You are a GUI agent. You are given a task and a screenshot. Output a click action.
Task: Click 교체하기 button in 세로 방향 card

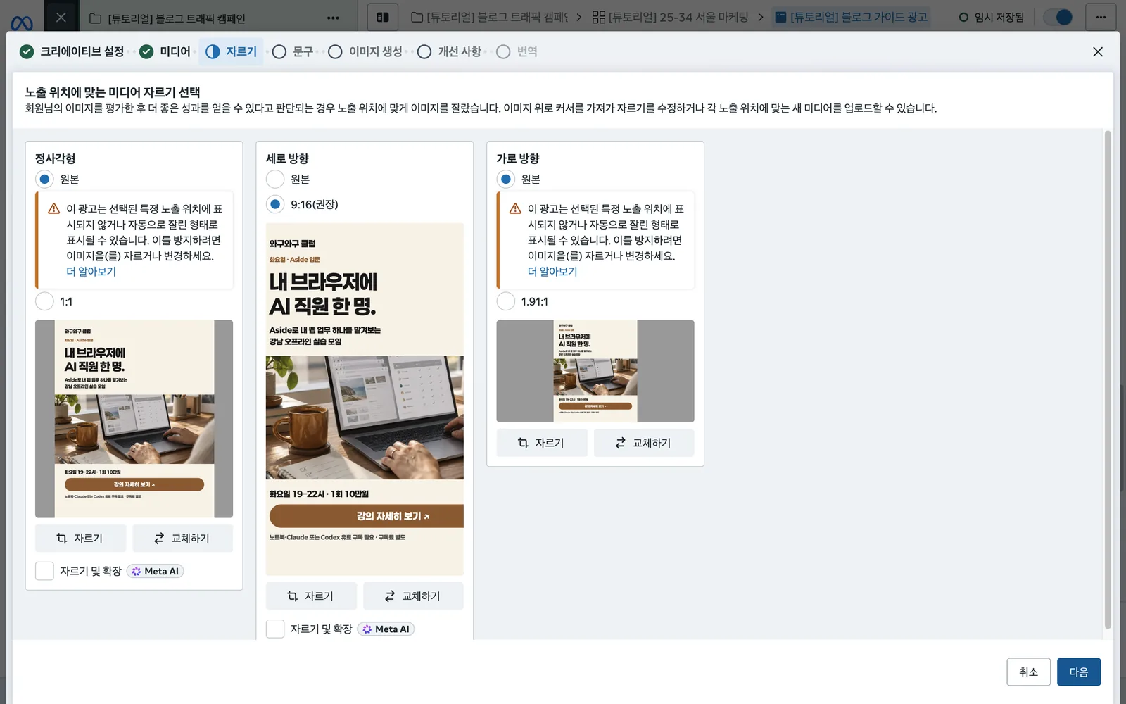[x=413, y=596]
